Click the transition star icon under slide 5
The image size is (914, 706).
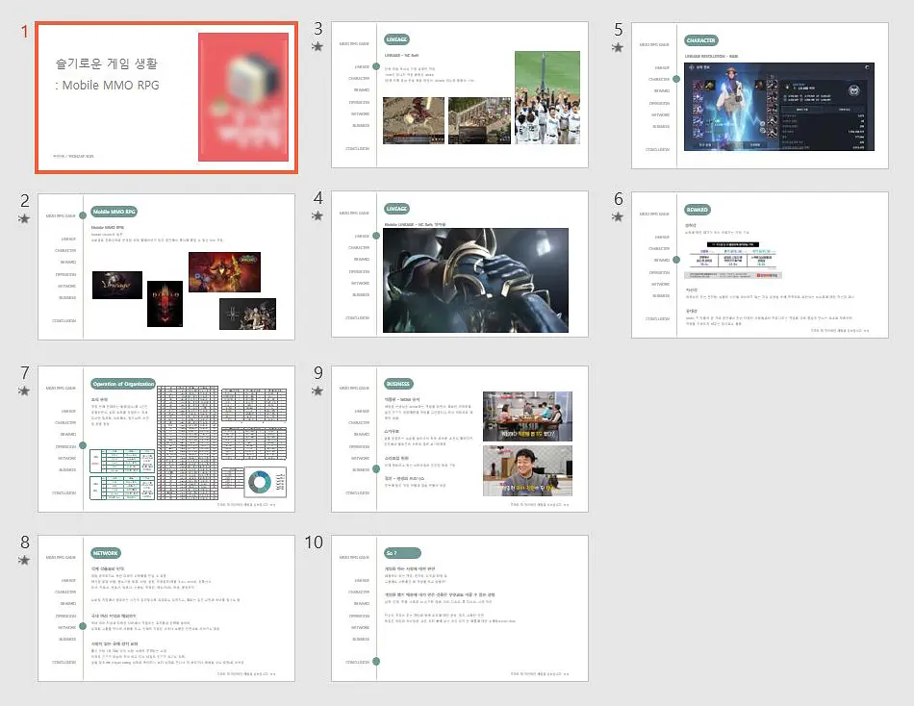pos(618,48)
